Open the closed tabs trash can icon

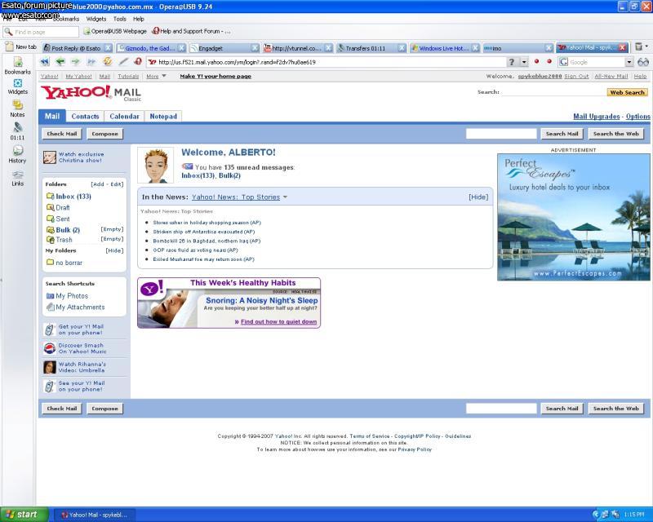(638, 47)
